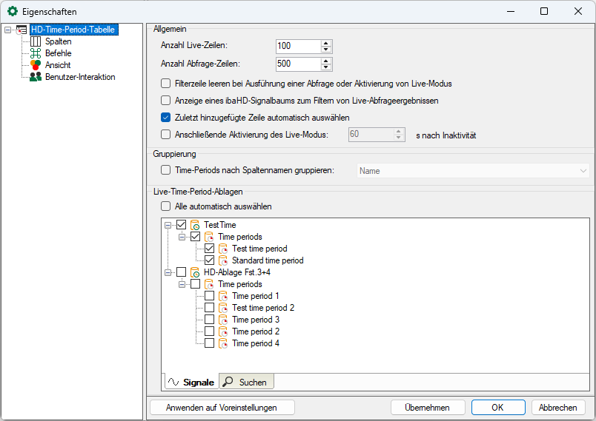The image size is (596, 421).
Task: Click the Übernehmen button
Action: click(428, 408)
